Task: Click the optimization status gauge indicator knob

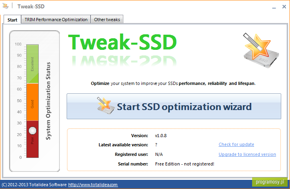Action: (x=33, y=130)
